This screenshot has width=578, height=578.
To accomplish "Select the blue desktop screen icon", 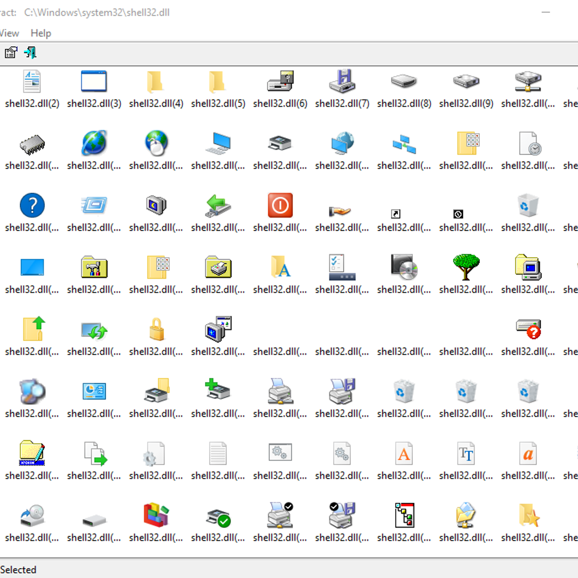I will pos(32,267).
